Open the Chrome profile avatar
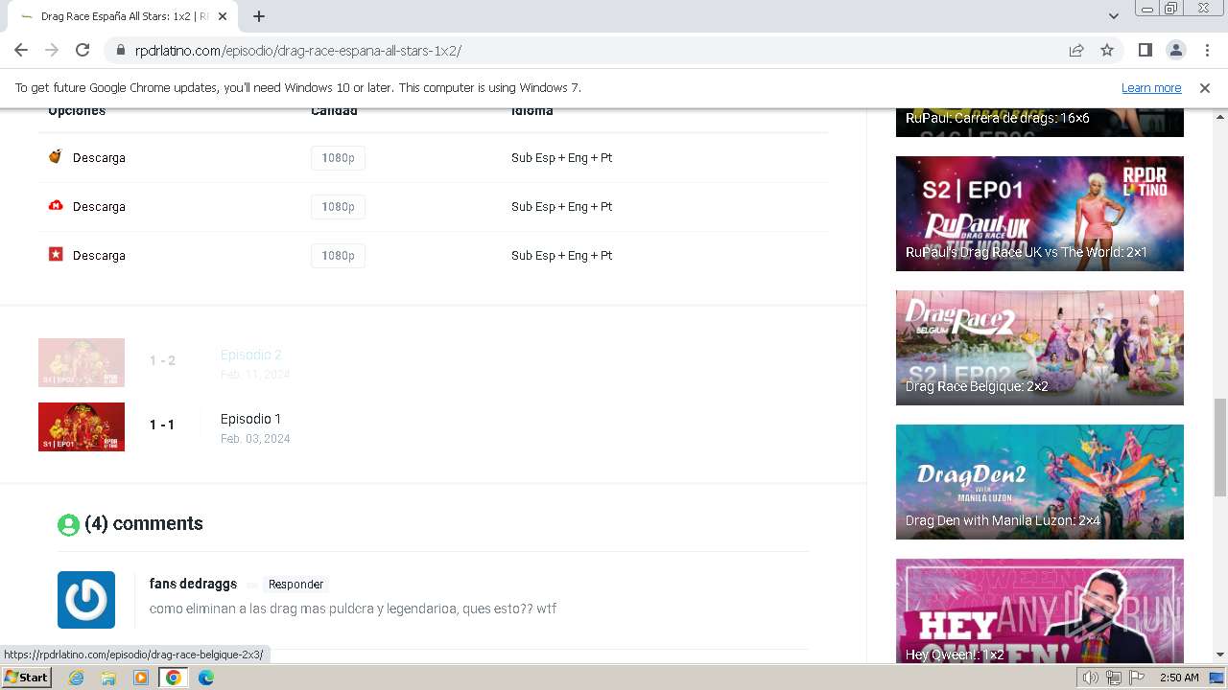 pos(1175,50)
